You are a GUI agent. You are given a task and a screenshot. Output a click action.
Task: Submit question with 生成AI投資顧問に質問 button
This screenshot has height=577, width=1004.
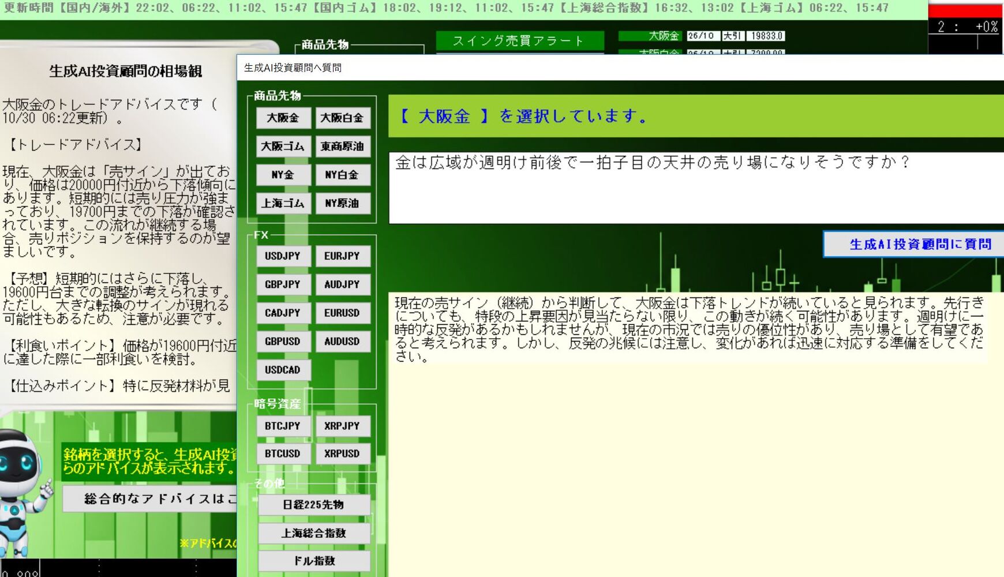[x=914, y=244]
